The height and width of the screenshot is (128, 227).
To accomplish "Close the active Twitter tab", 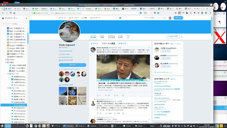I will [83, 9].
